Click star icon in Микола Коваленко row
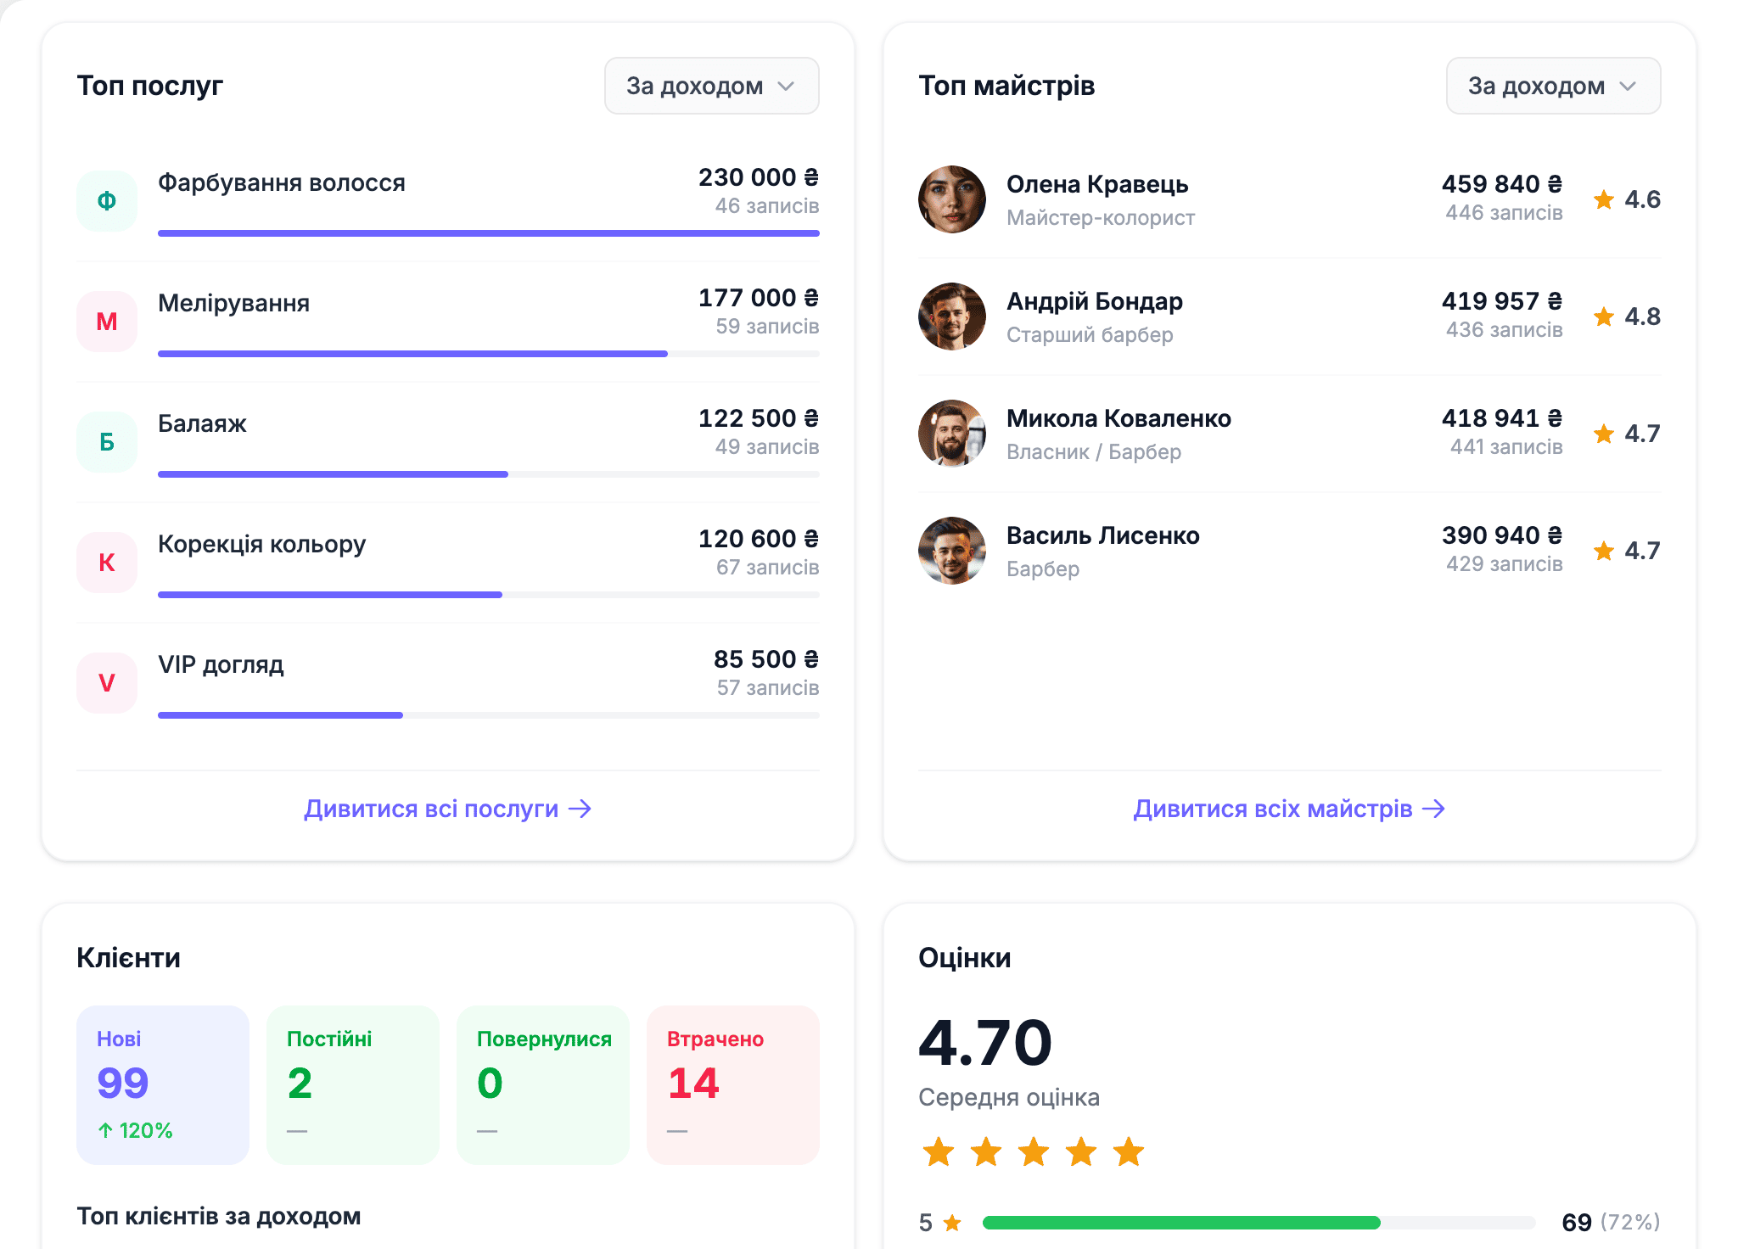The width and height of the screenshot is (1738, 1249). pyautogui.click(x=1604, y=434)
